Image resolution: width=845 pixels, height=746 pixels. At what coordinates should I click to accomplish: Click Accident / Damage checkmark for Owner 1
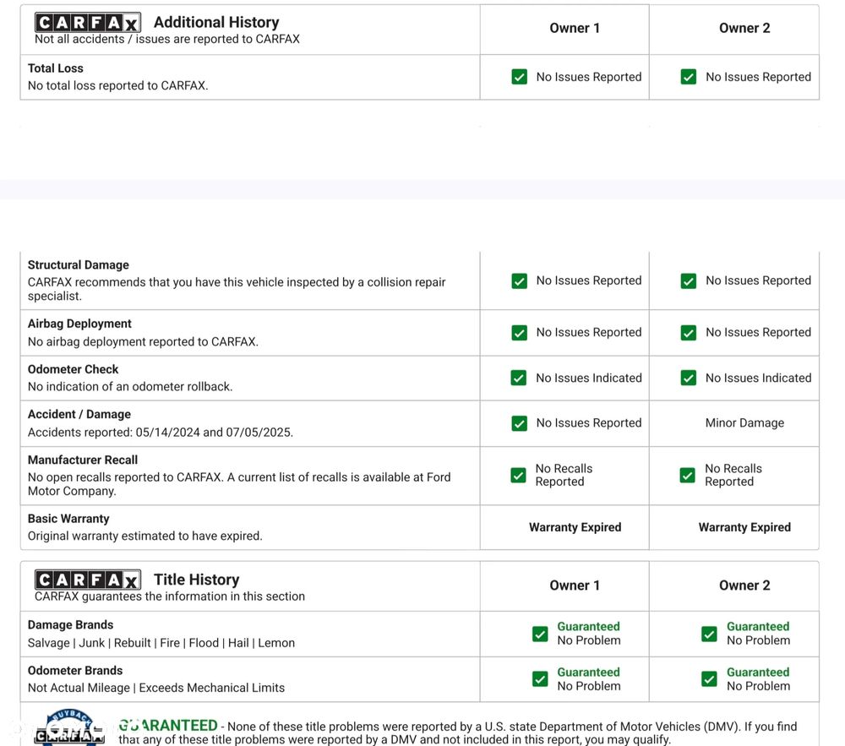tap(520, 423)
